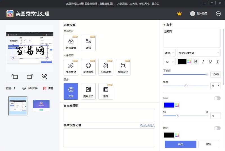Click the 美图秀秀 app logo

tap(10, 13)
